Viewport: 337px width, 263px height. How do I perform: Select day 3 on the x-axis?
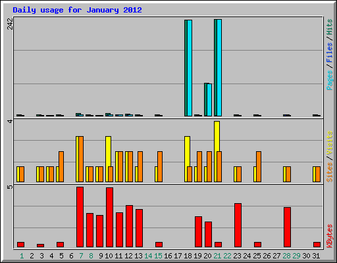(41, 256)
